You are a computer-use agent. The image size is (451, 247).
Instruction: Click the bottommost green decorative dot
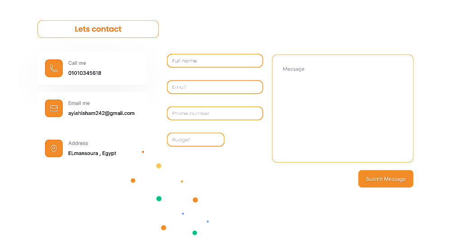click(195, 233)
